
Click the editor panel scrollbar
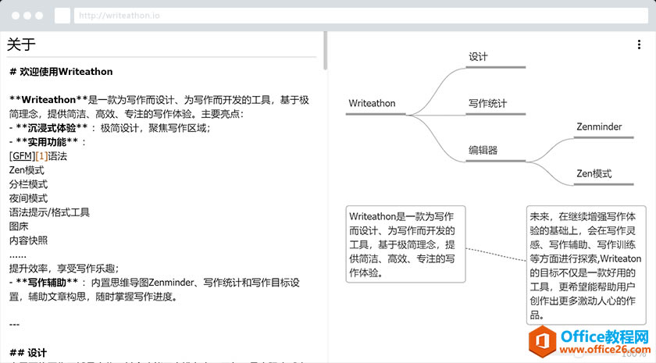point(325,50)
